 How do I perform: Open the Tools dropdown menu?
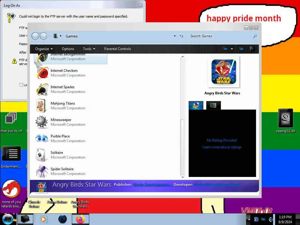[89, 49]
